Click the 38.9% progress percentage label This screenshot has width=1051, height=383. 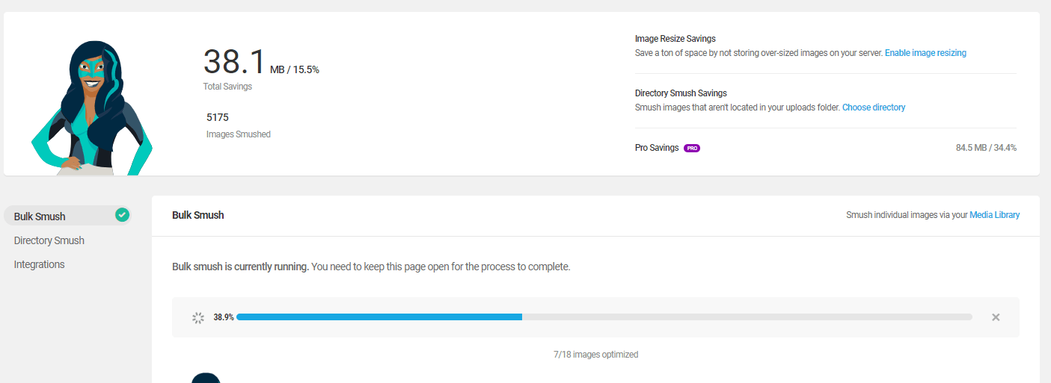[x=224, y=317]
